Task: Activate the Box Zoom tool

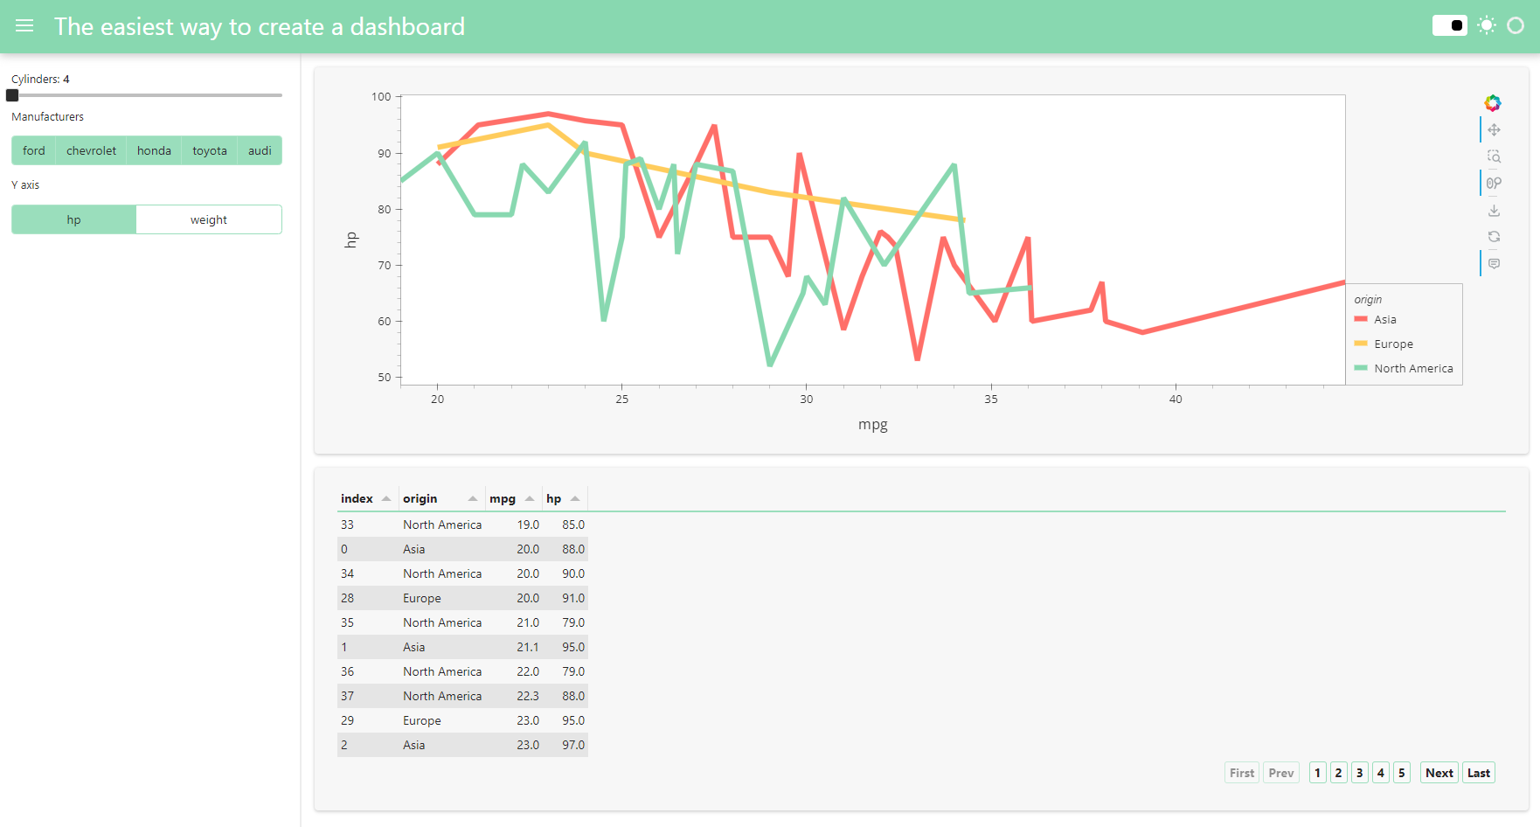Action: point(1494,156)
